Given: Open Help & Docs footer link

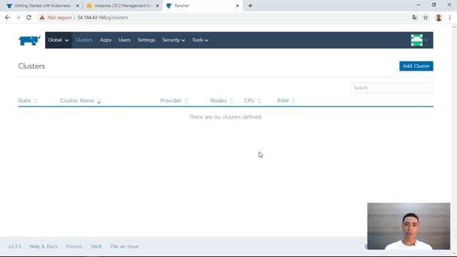Looking at the screenshot, I should tap(44, 246).
